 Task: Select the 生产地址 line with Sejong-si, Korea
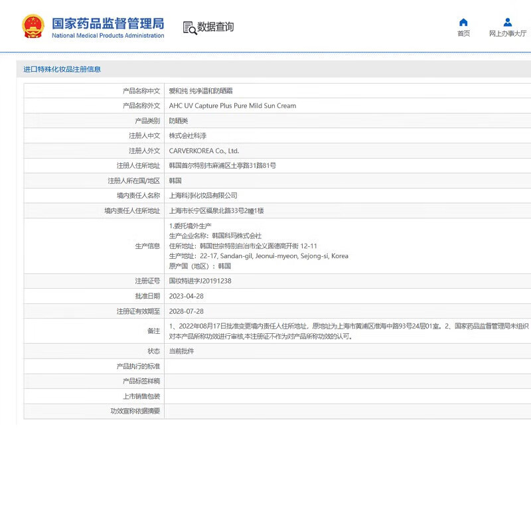click(x=259, y=256)
